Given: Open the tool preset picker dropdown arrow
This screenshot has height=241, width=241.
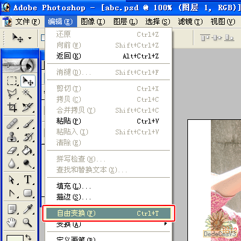Looking at the screenshot, I should tap(30, 38).
